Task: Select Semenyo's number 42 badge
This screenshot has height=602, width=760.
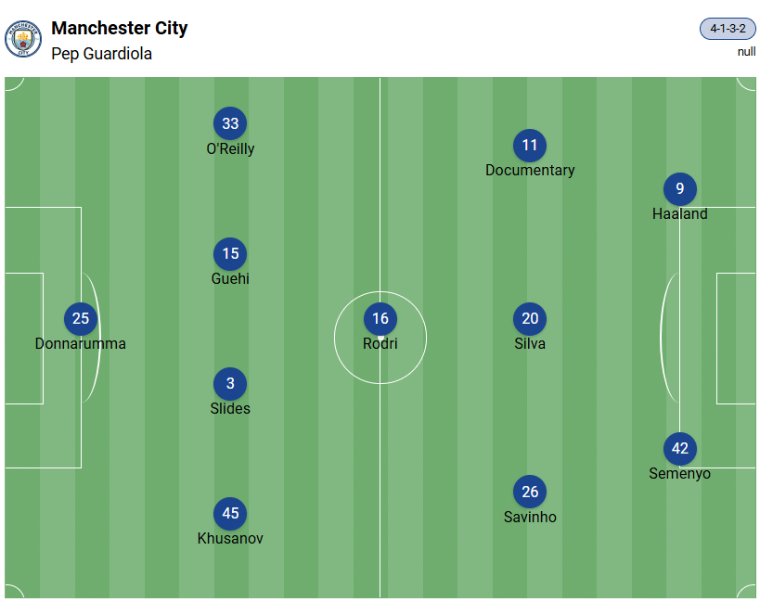Action: tap(680, 449)
